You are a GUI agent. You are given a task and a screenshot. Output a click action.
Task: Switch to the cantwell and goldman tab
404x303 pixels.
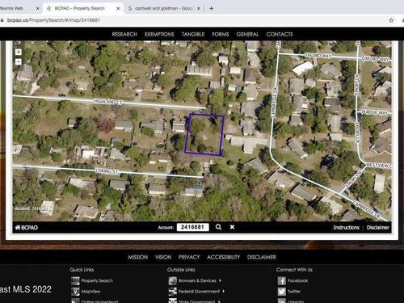pyautogui.click(x=163, y=9)
